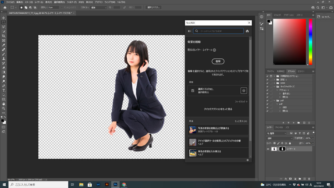The width and height of the screenshot is (334, 188).
Task: Open the delete layer trash icon
Action: [309, 179]
